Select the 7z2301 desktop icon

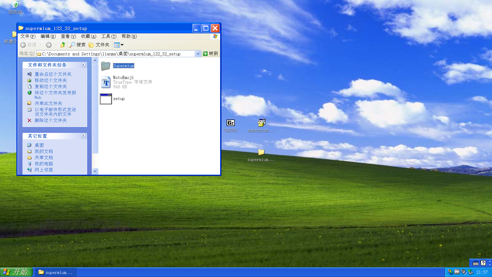(230, 123)
